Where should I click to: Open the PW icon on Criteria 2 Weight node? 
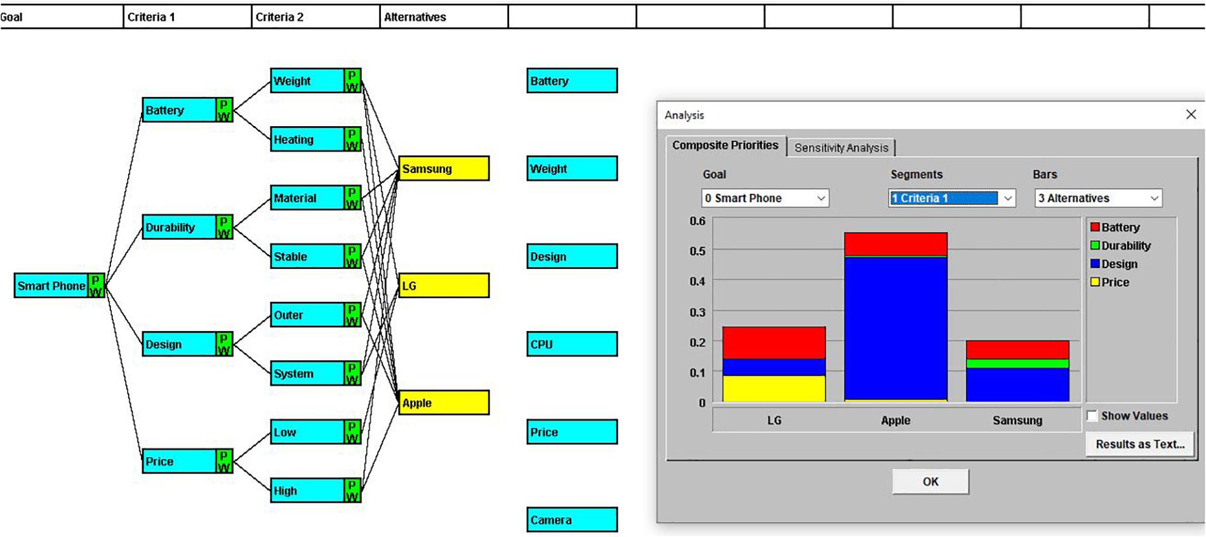[x=352, y=81]
